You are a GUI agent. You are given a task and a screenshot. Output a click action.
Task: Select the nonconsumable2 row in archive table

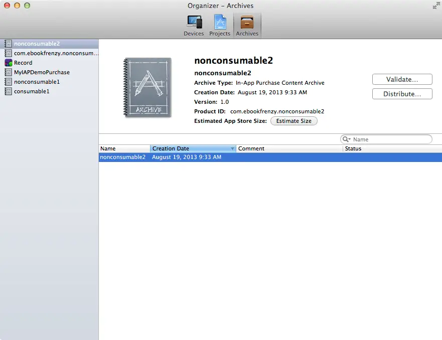coord(270,157)
